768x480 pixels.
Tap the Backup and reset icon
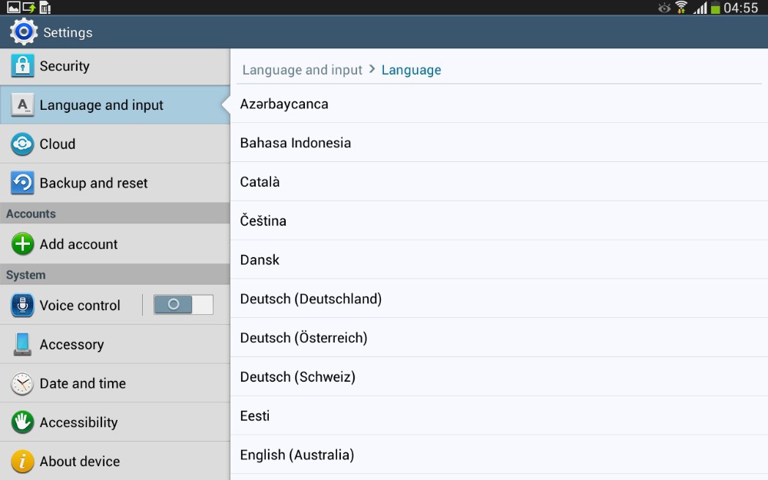point(22,183)
